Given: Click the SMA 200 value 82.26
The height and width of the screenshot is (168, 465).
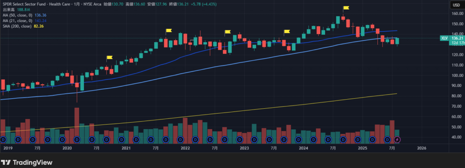Looking at the screenshot, I should click(39, 26).
